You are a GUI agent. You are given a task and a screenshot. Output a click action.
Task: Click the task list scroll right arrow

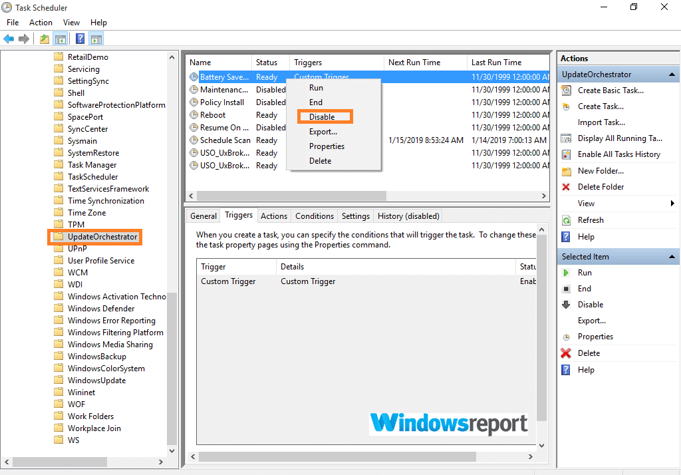pyautogui.click(x=544, y=196)
